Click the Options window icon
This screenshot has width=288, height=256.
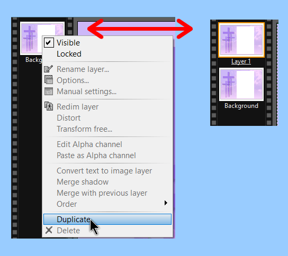49,80
